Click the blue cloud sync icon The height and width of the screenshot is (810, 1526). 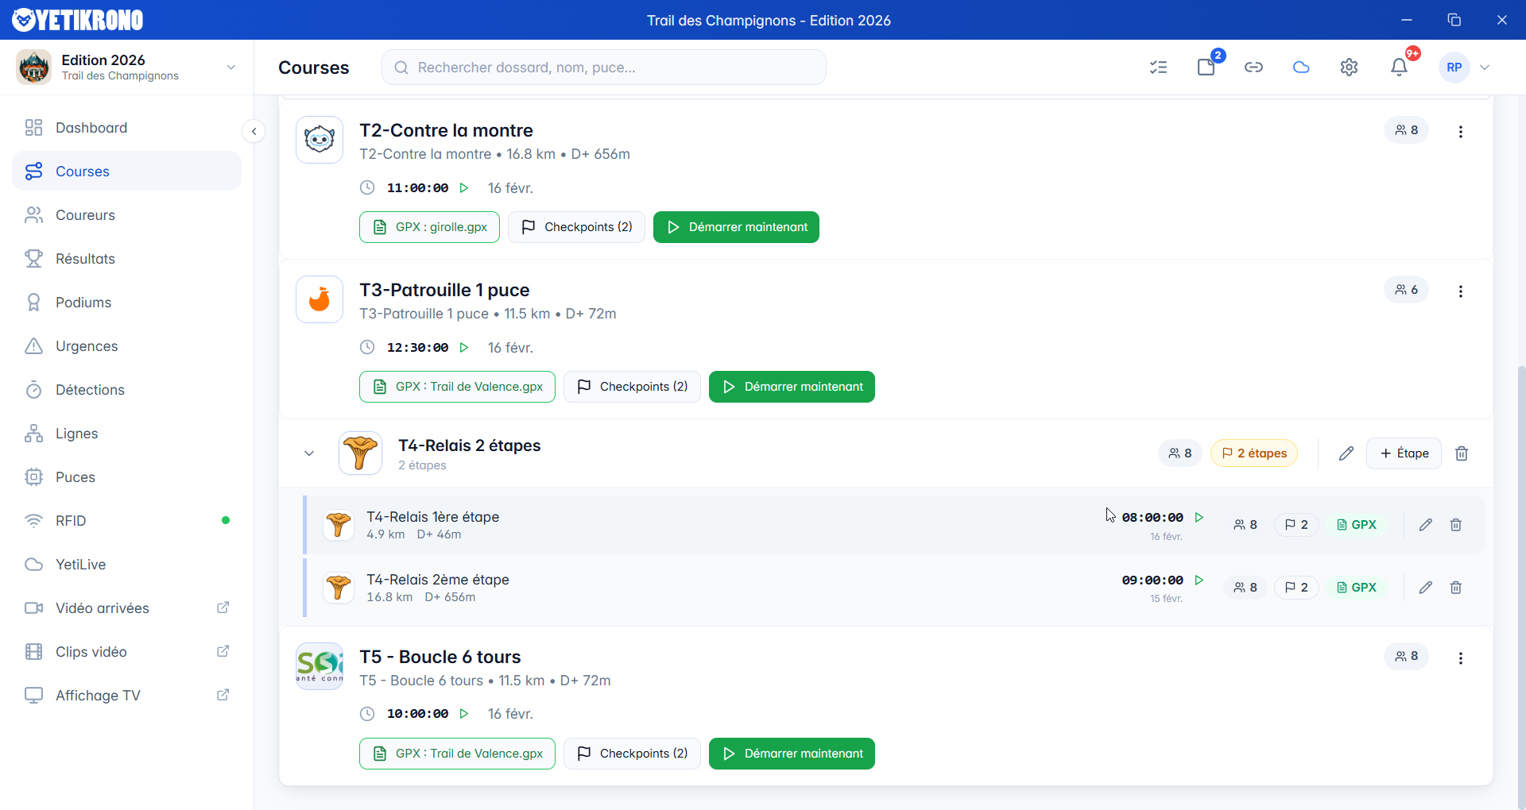coord(1301,67)
